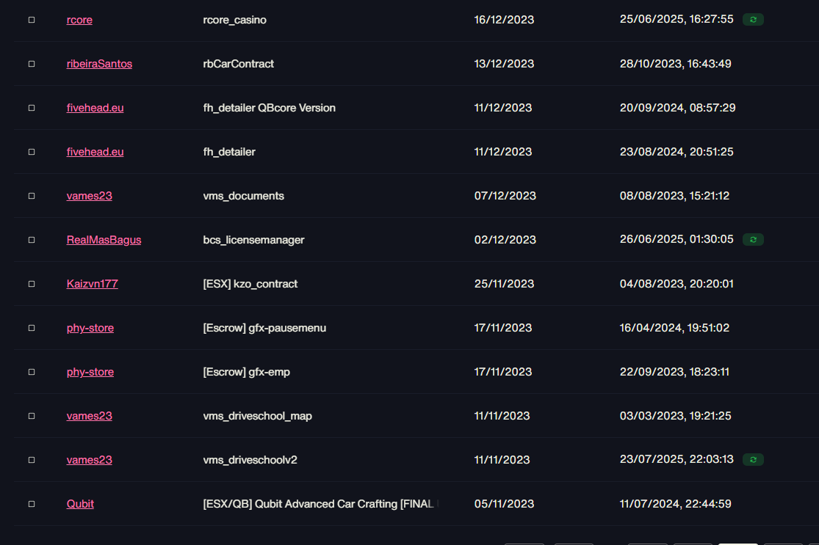The image size is (819, 545).
Task: Open the ribeiraSantos author link
Action: point(99,64)
